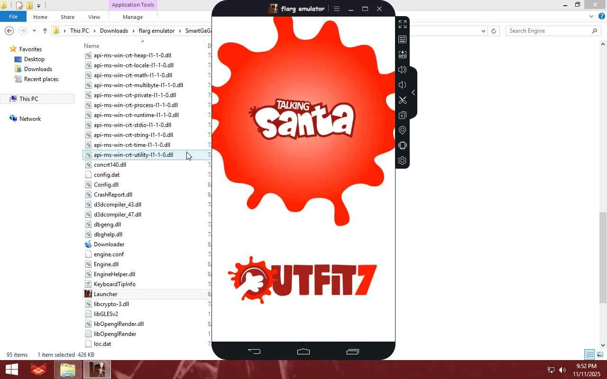The width and height of the screenshot is (607, 379).
Task: Open the Windows Start button
Action: click(11, 370)
